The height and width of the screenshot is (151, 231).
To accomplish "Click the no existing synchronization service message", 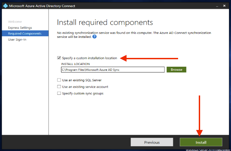I will click(134, 35).
